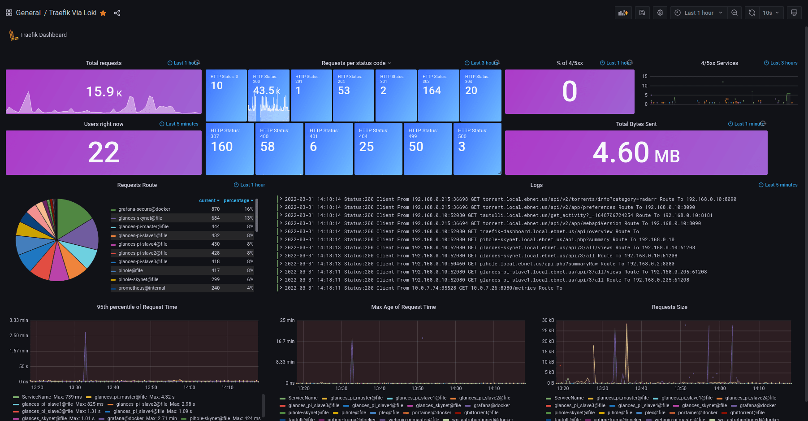Open the Requests Size panel title
The image size is (808, 421).
(670, 307)
